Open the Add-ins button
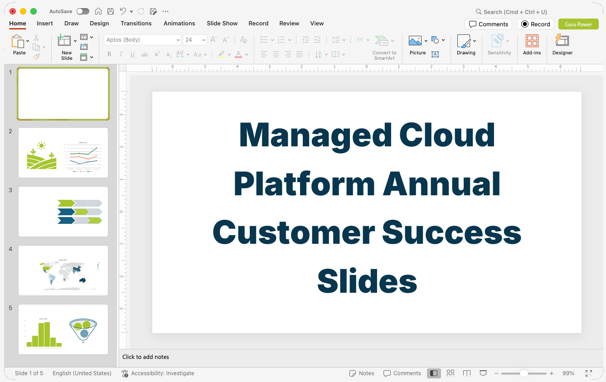Screen dimensions: 606x382 click(x=532, y=45)
